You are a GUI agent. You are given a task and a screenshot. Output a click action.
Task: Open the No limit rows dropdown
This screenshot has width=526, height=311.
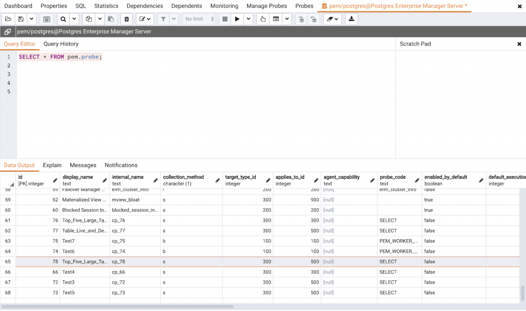click(200, 19)
